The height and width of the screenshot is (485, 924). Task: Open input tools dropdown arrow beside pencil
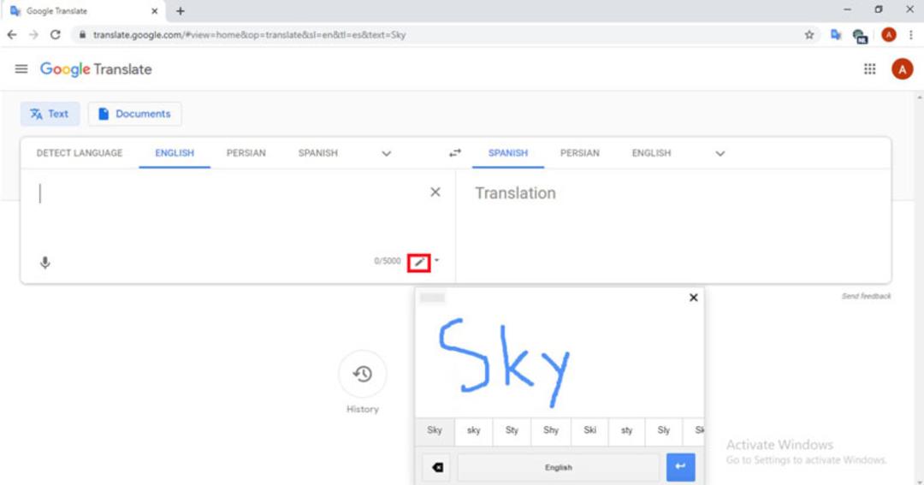pos(436,261)
